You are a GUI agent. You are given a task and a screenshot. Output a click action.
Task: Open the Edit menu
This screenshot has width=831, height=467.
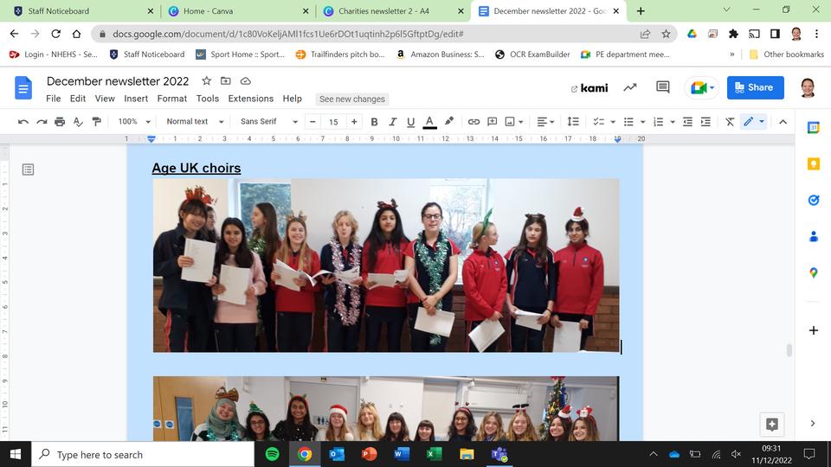tap(77, 99)
